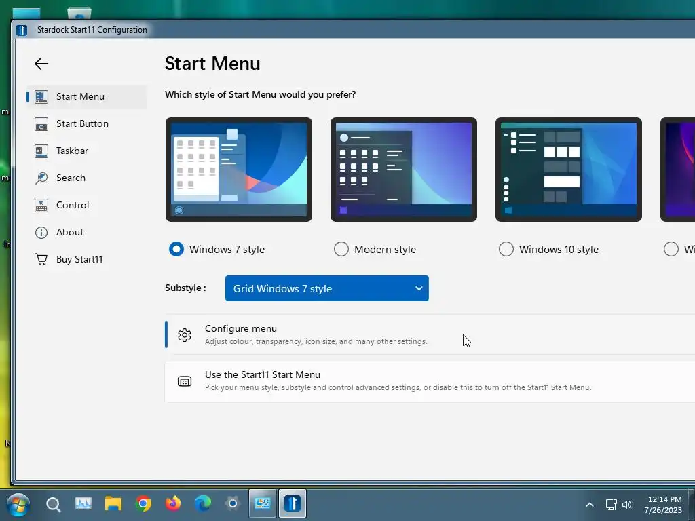Click the About info sidebar icon
The image size is (695, 521).
41,232
